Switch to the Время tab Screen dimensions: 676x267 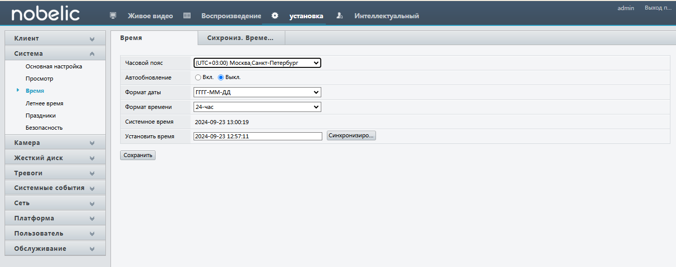point(154,38)
